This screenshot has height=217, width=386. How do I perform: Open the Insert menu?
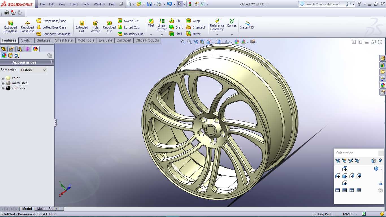tap(74, 4)
